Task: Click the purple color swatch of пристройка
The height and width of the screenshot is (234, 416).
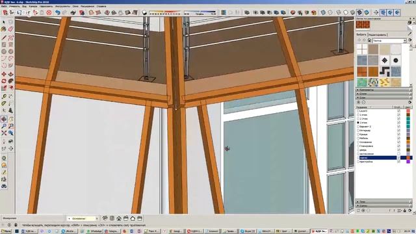Action: (408, 161)
